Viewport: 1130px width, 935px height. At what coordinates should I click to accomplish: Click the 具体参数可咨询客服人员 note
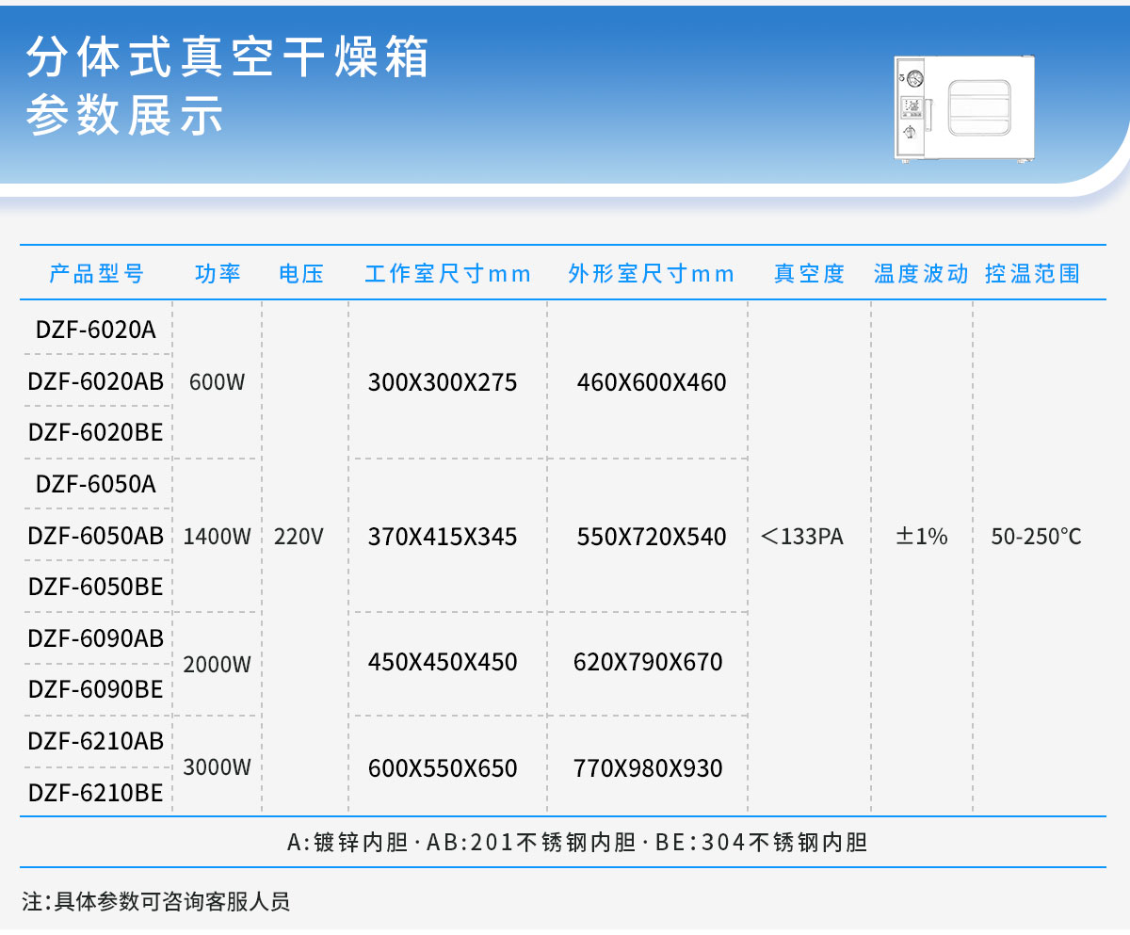pos(172,901)
